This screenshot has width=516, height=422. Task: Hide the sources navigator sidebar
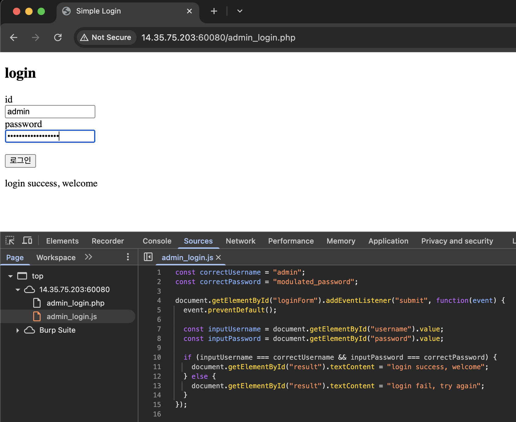pyautogui.click(x=148, y=257)
